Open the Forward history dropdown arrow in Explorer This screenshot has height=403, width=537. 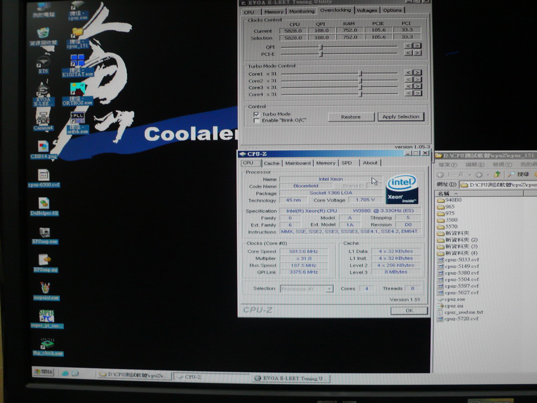[488, 175]
